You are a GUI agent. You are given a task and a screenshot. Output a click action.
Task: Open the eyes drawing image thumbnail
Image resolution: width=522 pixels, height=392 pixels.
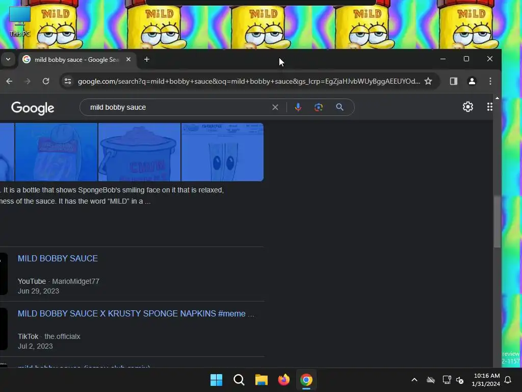222,152
